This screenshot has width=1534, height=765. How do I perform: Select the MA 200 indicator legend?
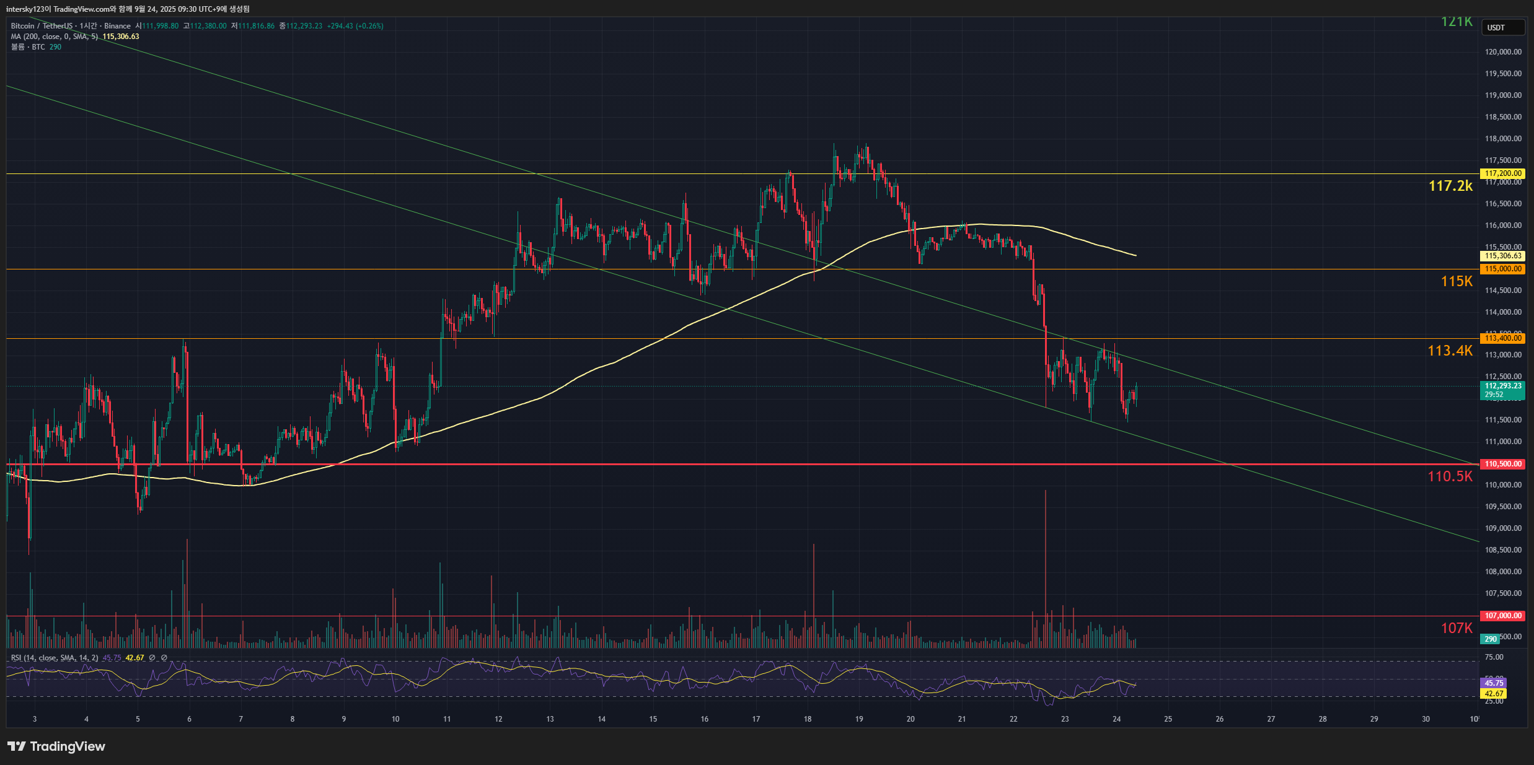click(x=54, y=37)
